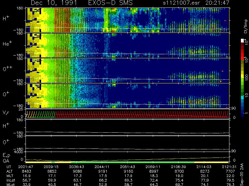The width and height of the screenshot is (249, 186).
Task: Click the vertical 'Sep-00 2AA' stamp text
Action: (x=242, y=175)
